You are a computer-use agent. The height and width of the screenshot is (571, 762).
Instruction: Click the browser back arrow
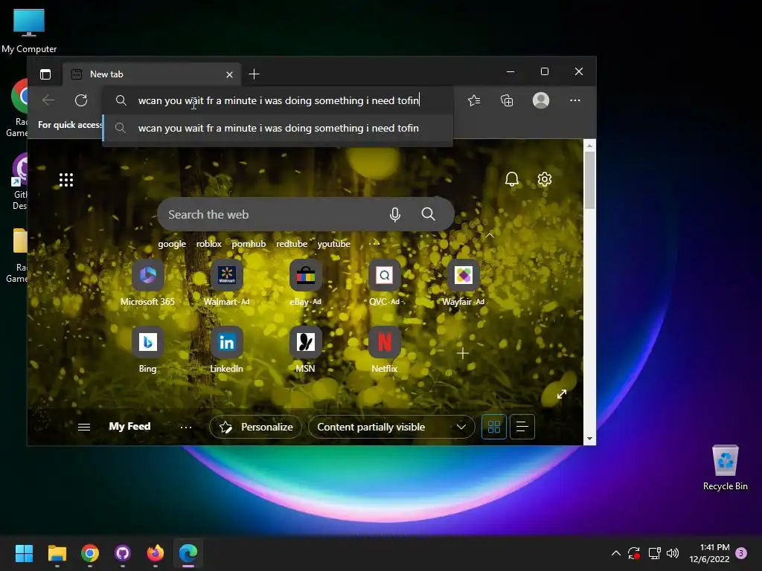tap(48, 100)
